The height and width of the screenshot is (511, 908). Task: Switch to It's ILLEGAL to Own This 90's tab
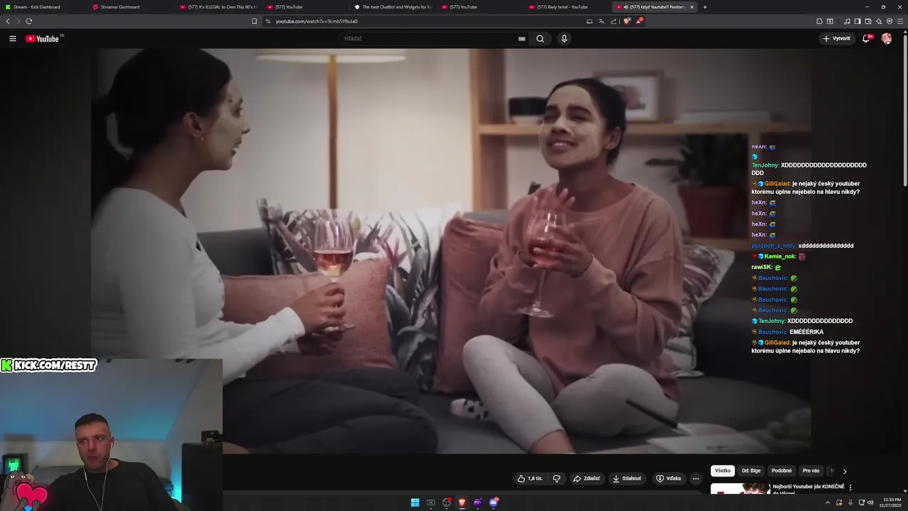point(218,7)
